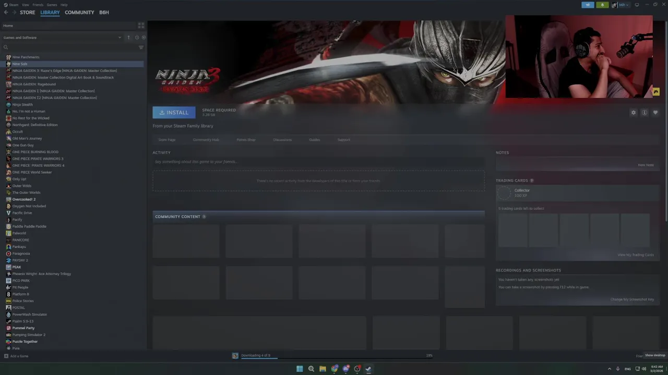Open the Discussions link
668x375 pixels.
(x=282, y=140)
